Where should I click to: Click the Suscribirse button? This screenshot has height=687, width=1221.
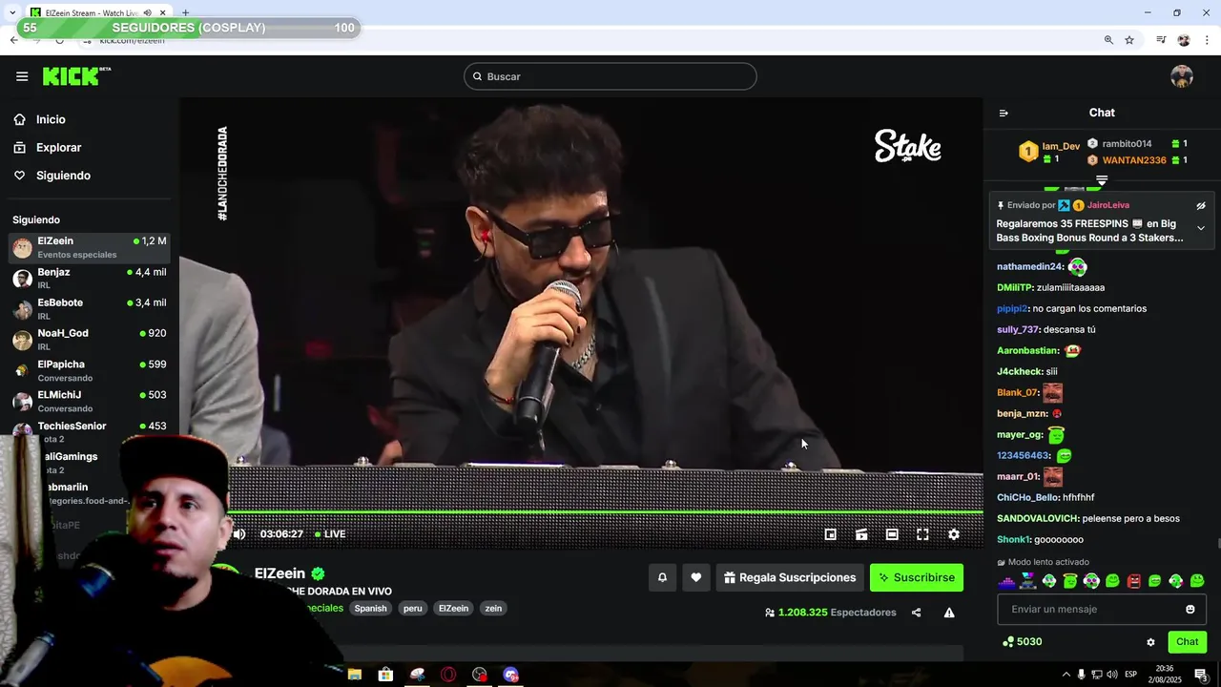917,577
